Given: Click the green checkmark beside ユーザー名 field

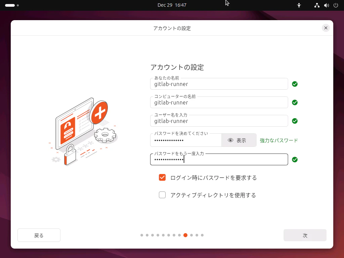Looking at the screenshot, I should (295, 121).
